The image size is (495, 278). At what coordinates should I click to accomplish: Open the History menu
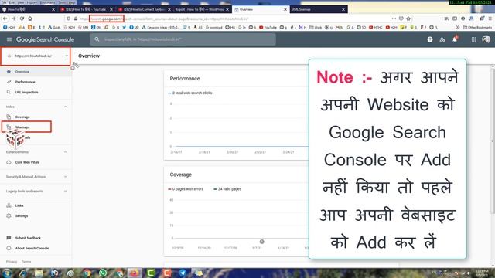[x=32, y=2]
